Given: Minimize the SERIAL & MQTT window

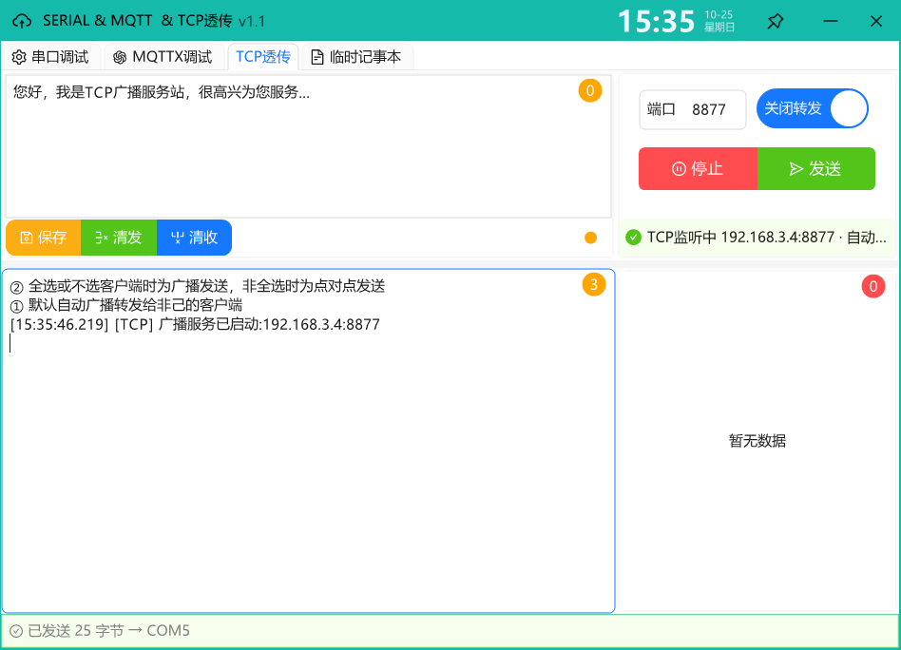Looking at the screenshot, I should 831,21.
